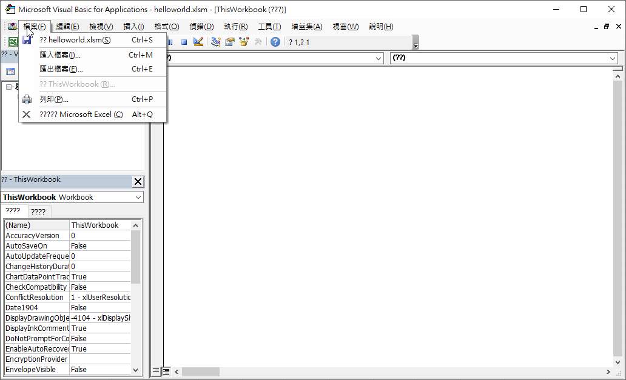This screenshot has height=380, width=626.
Task: Open Project Explorer from toolbar icon
Action: tap(216, 42)
